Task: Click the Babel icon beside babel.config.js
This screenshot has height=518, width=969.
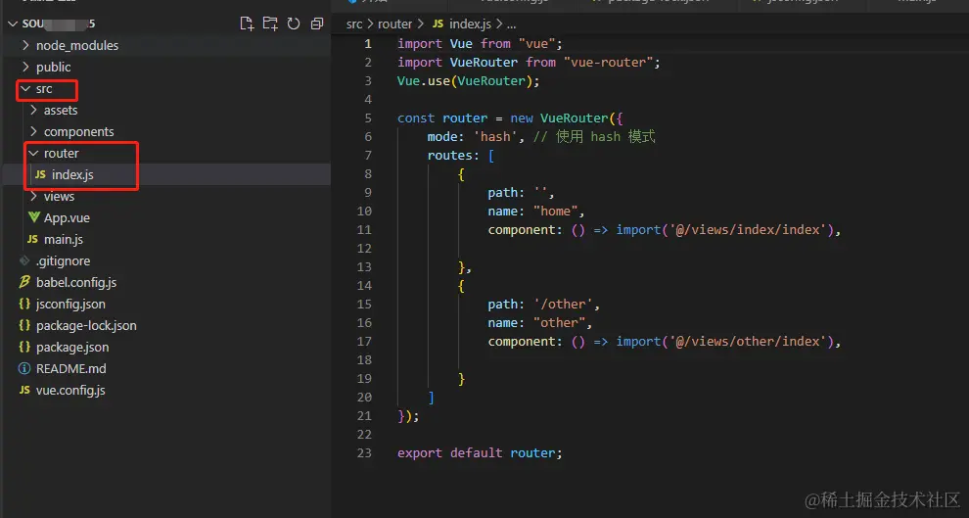Action: coord(24,282)
